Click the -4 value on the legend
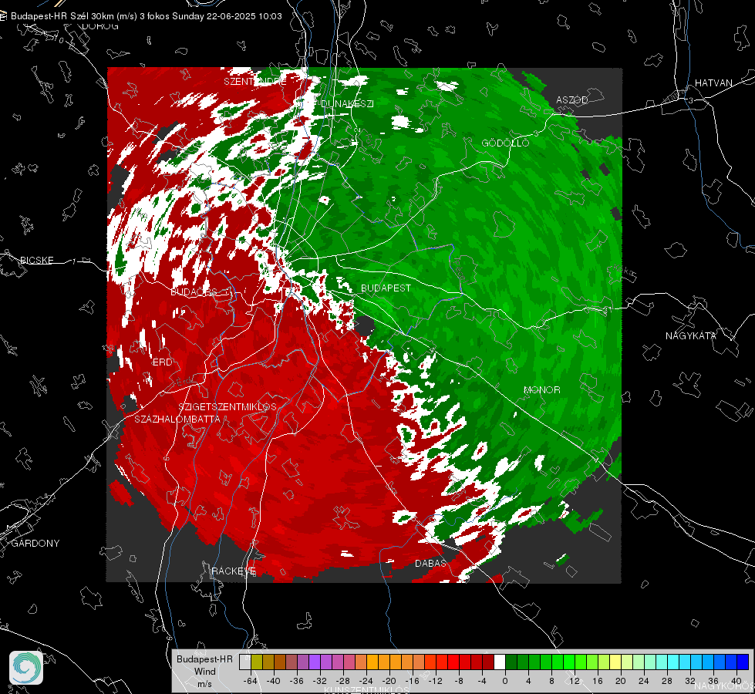This screenshot has height=694, width=755. [483, 681]
